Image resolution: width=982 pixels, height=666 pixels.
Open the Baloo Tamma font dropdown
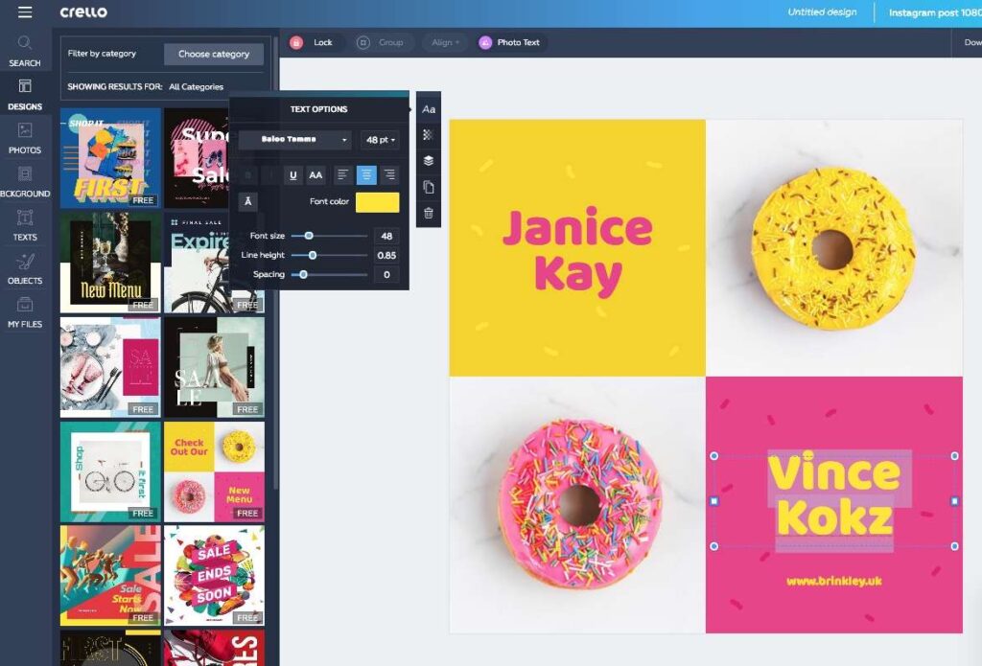point(295,140)
